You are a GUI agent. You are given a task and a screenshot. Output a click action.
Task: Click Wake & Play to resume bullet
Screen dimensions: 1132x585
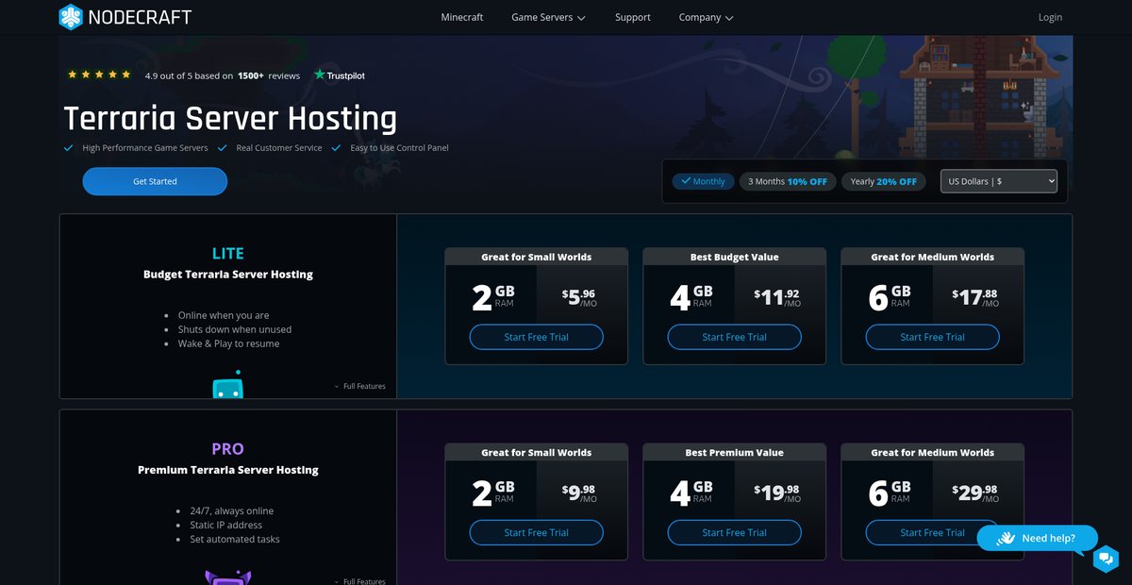point(228,343)
